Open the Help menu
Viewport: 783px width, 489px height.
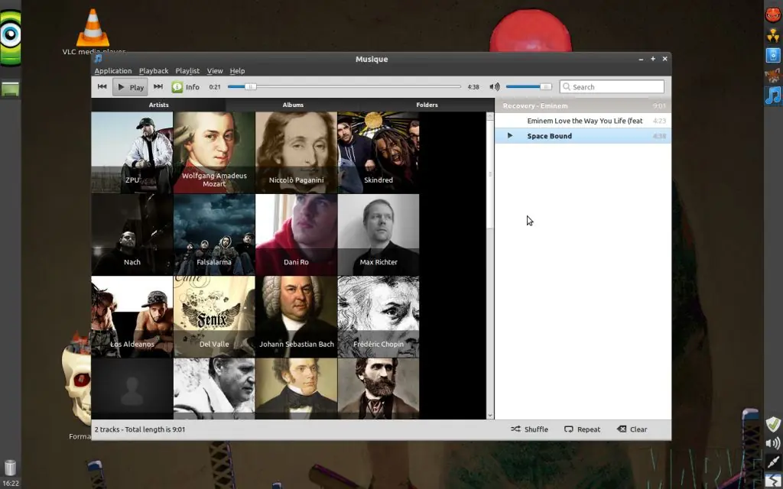point(237,71)
